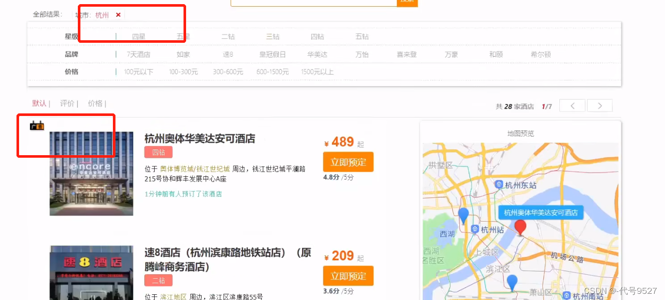Go to next results page arrow
This screenshot has height=300, width=665.
(600, 106)
